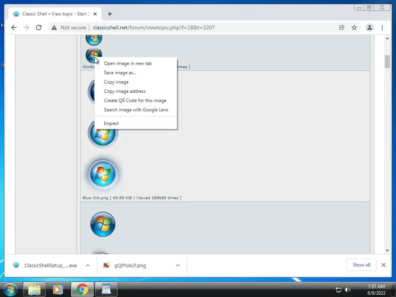396x297 pixels.
Task: Minimize the Chrome window
Action: [359, 8]
